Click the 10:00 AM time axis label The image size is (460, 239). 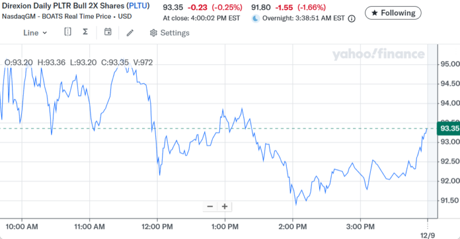[x=21, y=225]
